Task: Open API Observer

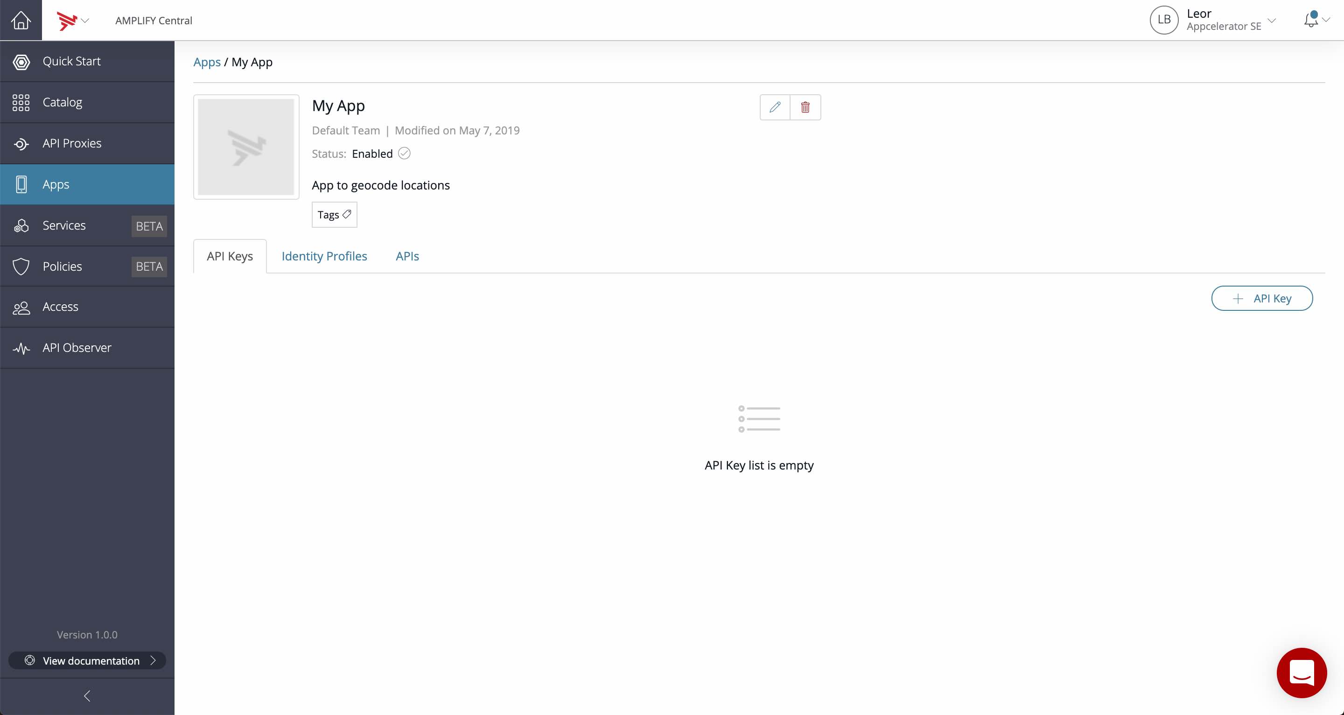Action: point(87,348)
